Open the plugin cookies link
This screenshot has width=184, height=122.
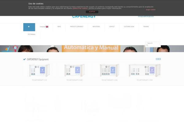click(x=151, y=10)
